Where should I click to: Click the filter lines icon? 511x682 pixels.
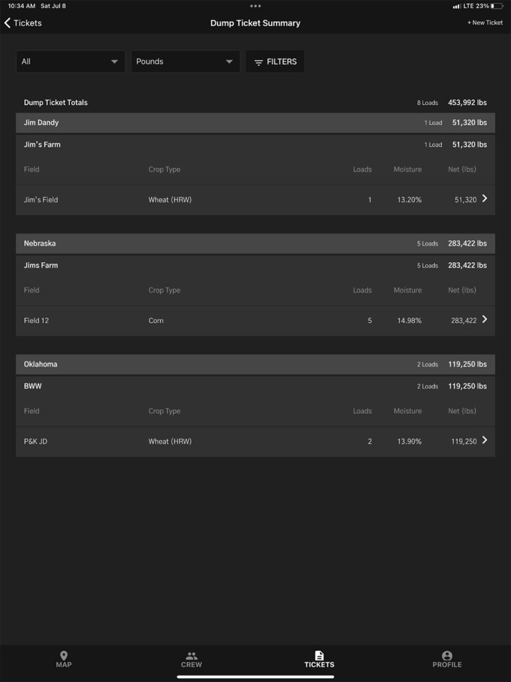click(x=259, y=62)
